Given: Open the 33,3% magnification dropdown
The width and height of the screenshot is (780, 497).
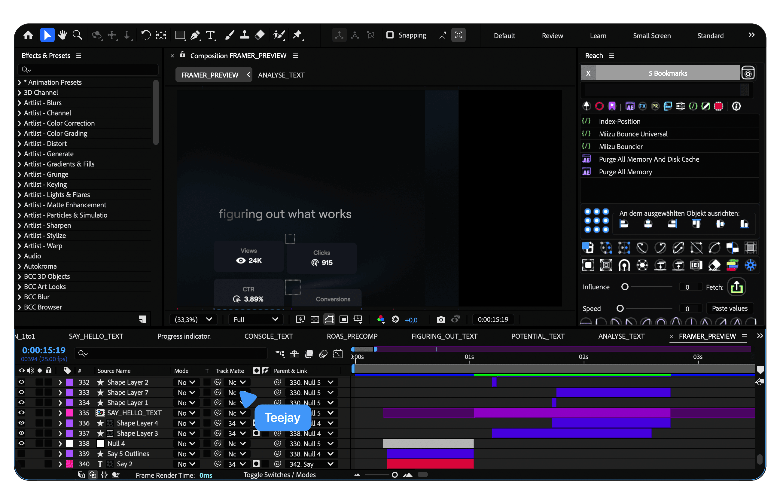Looking at the screenshot, I should [193, 319].
